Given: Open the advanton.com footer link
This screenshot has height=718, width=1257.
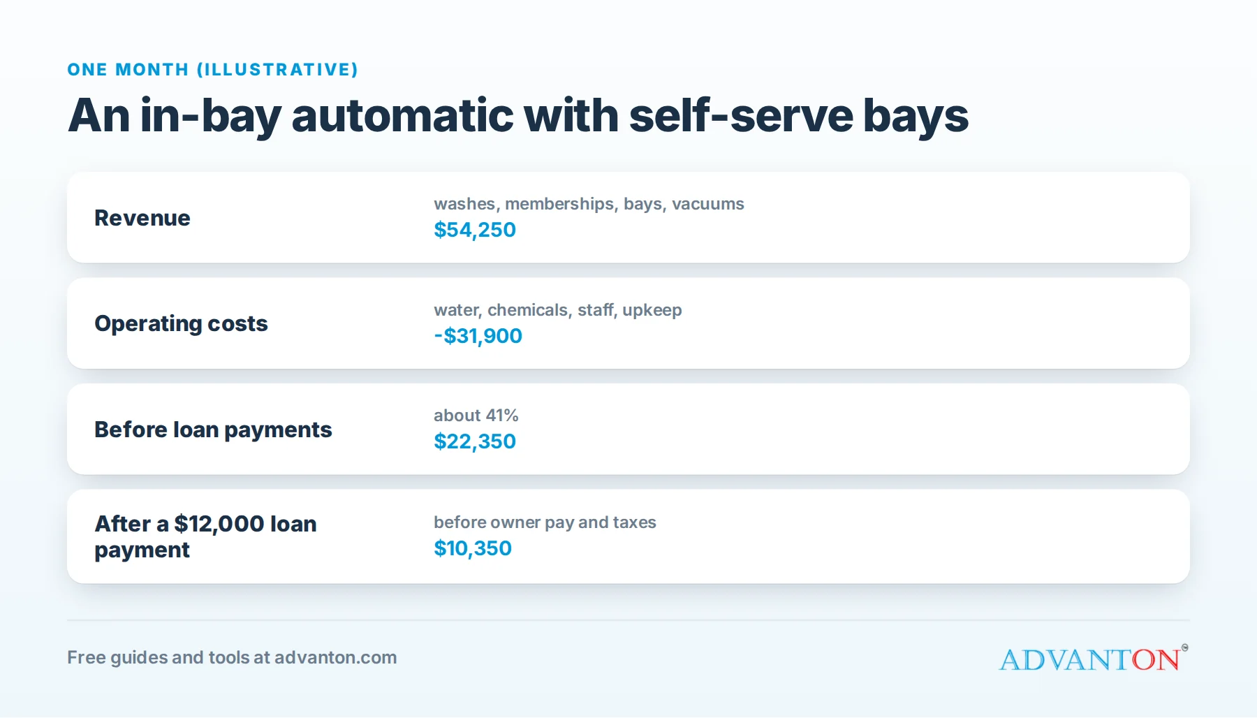Looking at the screenshot, I should tap(335, 657).
